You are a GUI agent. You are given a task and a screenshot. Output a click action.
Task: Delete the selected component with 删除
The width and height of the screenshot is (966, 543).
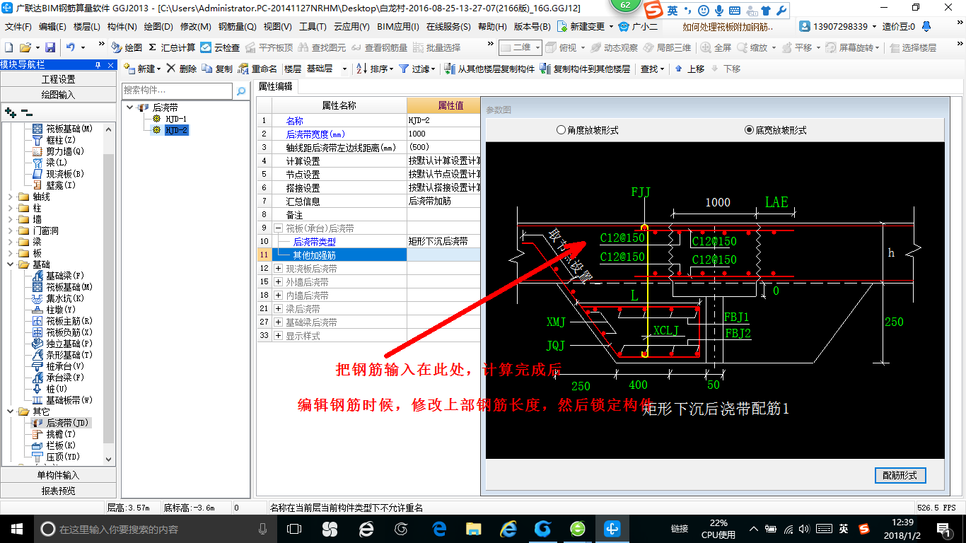(182, 69)
